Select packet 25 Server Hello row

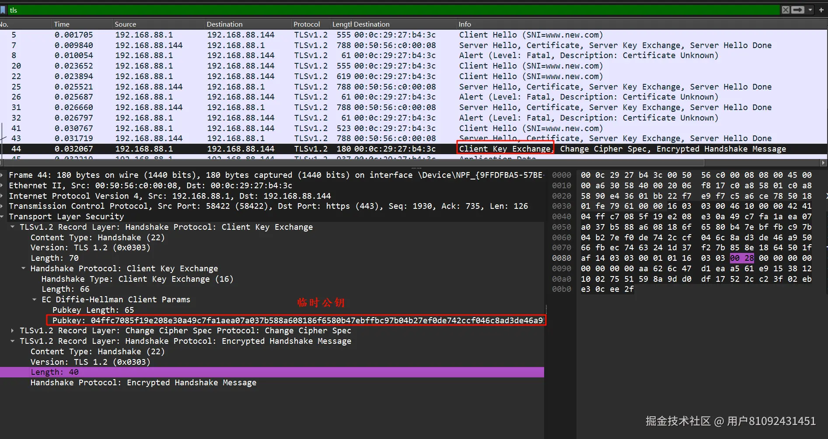413,87
